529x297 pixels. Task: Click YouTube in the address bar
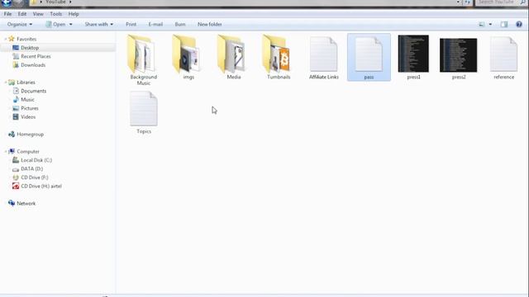pyautogui.click(x=55, y=2)
